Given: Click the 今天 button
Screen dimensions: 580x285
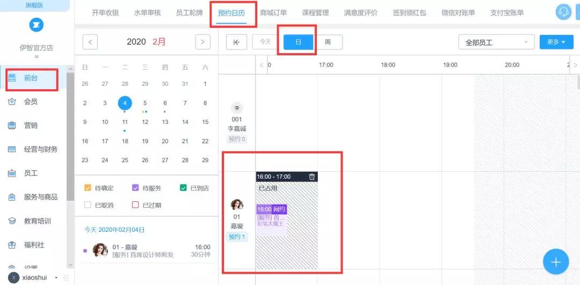Looking at the screenshot, I should coord(265,42).
